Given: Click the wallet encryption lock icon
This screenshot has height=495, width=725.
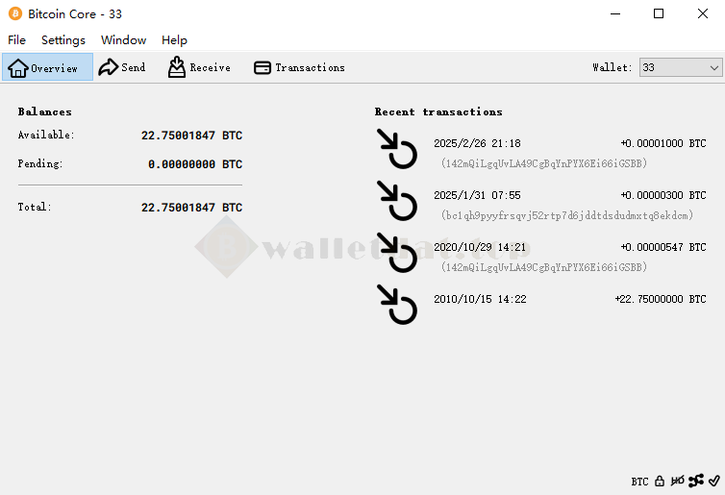Looking at the screenshot, I should click(x=660, y=482).
